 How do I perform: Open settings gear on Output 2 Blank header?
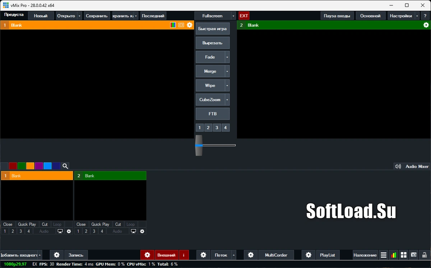click(x=426, y=25)
